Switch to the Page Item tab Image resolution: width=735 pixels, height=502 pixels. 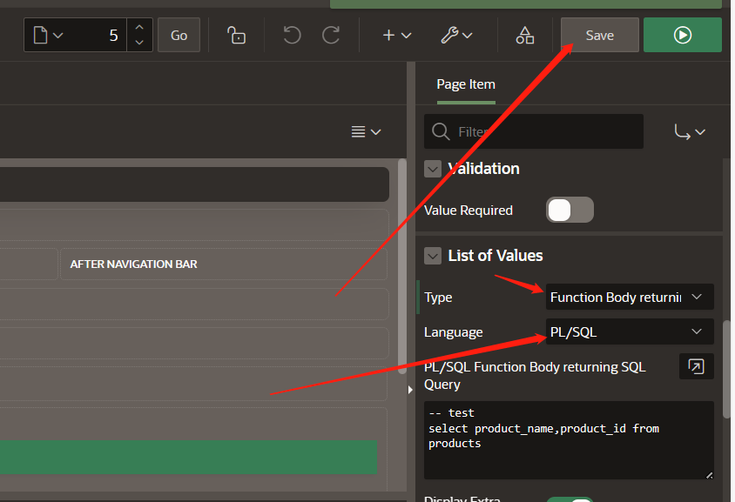465,84
